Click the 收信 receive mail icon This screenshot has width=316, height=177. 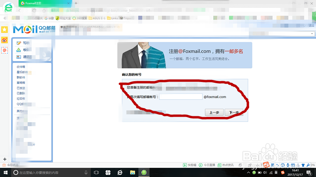[x=19, y=50]
